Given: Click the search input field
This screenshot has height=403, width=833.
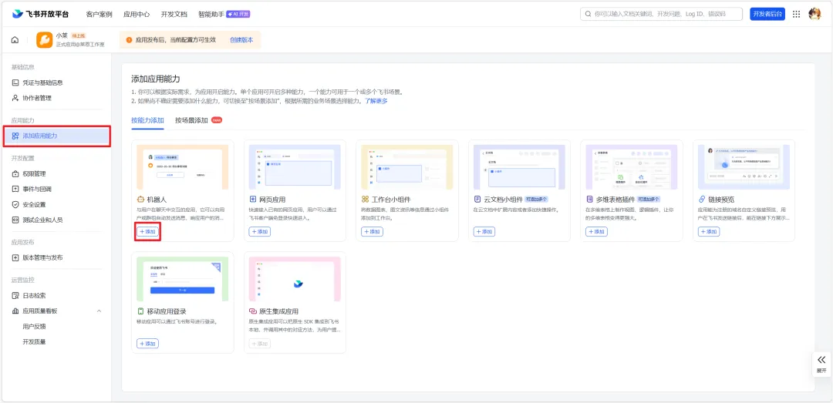Looking at the screenshot, I should pyautogui.click(x=662, y=15).
